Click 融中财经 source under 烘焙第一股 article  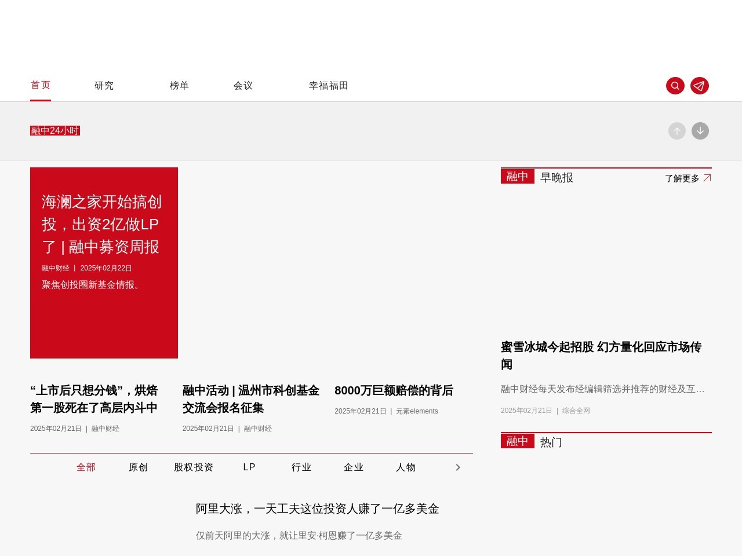[x=106, y=429]
